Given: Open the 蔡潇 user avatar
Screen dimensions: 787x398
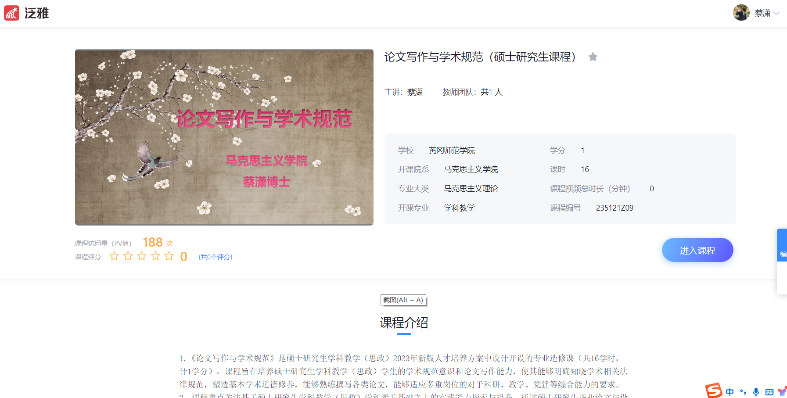Looking at the screenshot, I should [x=741, y=13].
